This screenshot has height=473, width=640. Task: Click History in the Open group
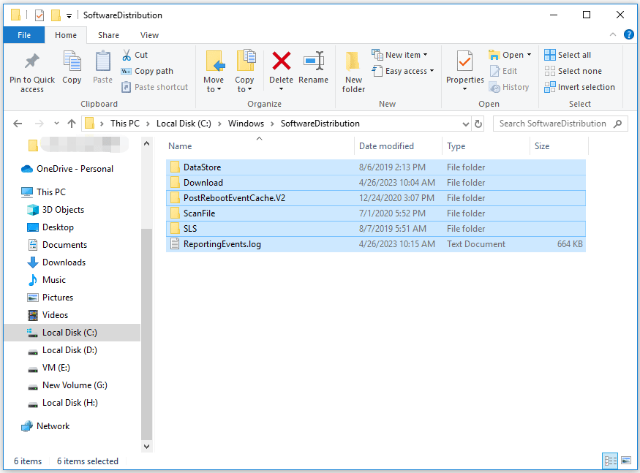509,87
